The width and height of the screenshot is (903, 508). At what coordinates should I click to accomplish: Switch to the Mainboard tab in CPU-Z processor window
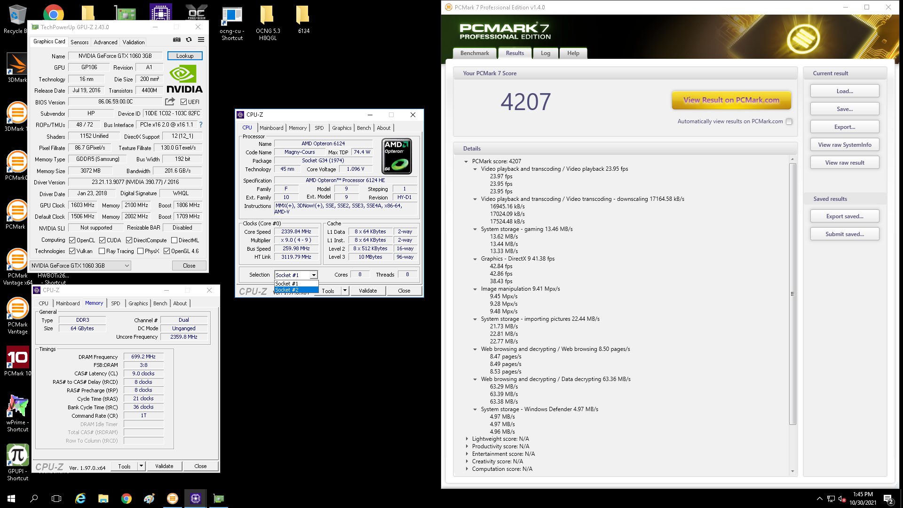271,128
